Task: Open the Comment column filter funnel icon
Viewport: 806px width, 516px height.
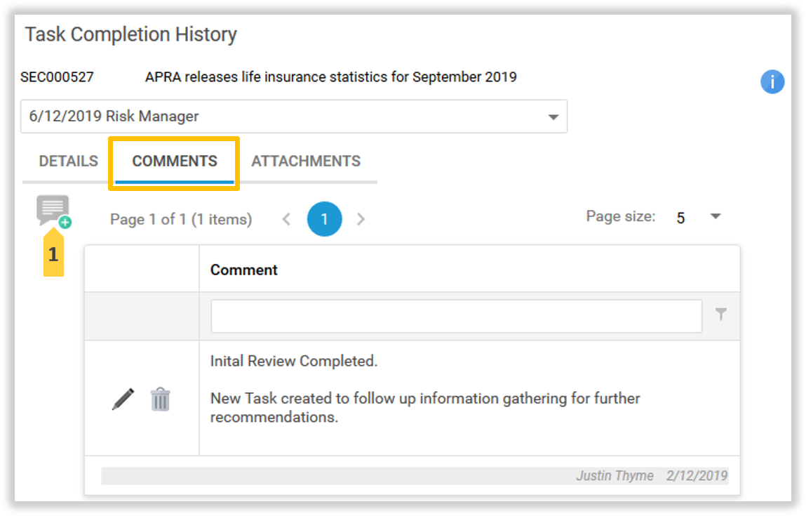Action: 720,315
